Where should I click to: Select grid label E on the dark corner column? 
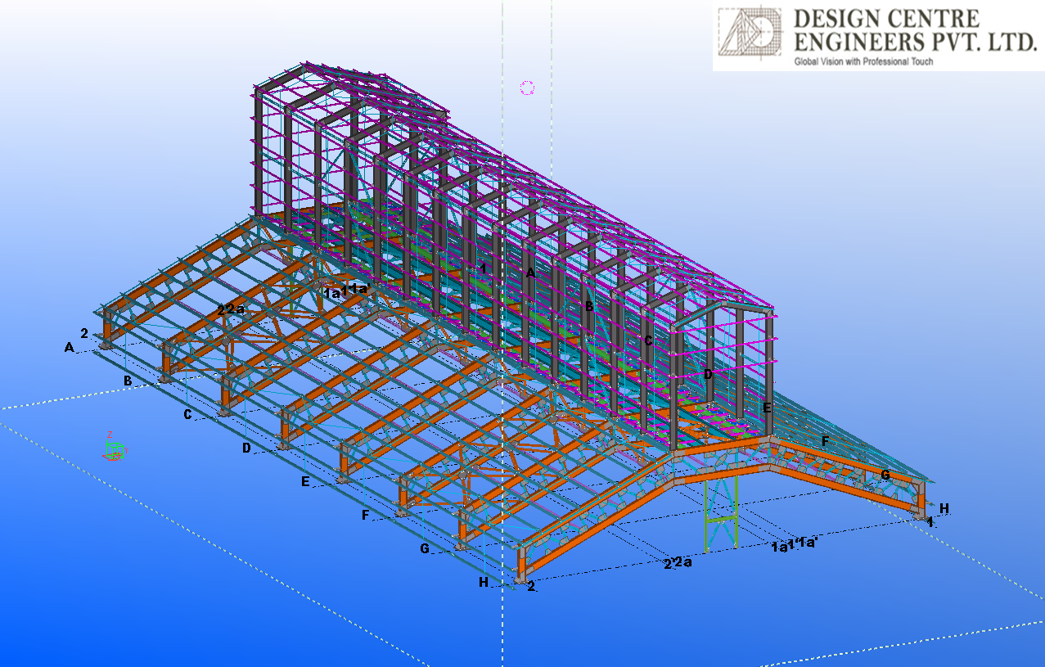pos(767,408)
